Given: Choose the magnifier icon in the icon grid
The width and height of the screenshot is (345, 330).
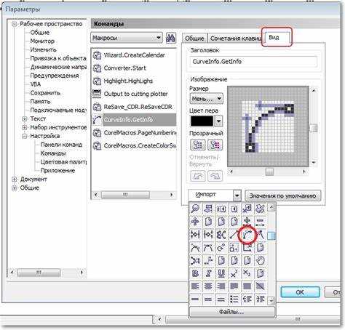Looking at the screenshot, I should [x=195, y=209].
